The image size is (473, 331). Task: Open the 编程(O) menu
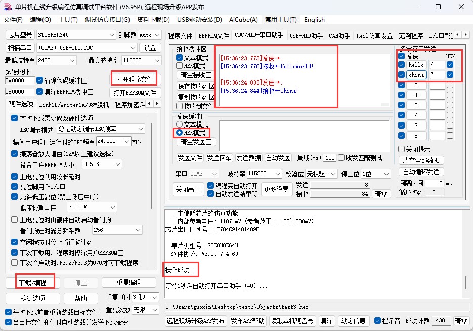(x=40, y=20)
